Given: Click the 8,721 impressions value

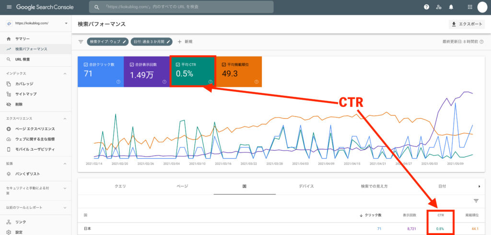Looking at the screenshot, I should [411, 229].
